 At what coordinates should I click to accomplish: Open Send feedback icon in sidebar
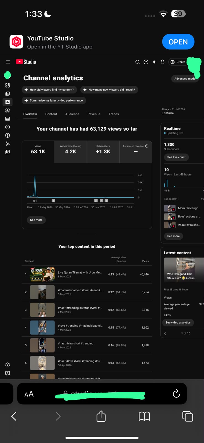(7, 373)
